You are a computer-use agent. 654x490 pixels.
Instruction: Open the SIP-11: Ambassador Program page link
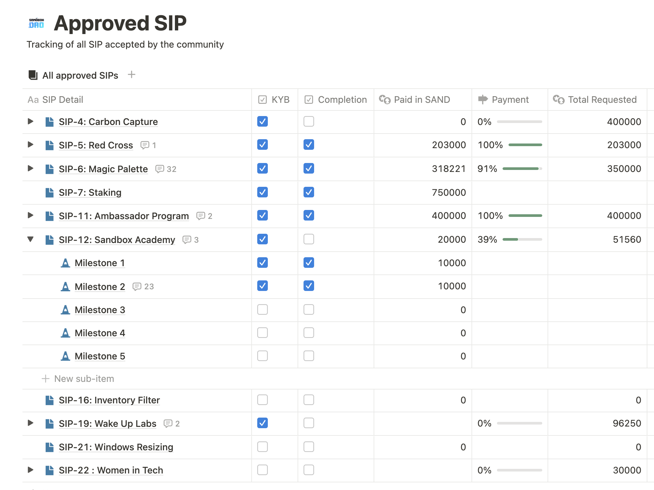pos(124,216)
